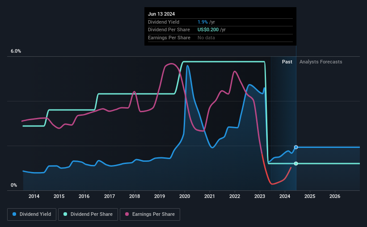Click the 2021 x-axis label

(x=210, y=196)
